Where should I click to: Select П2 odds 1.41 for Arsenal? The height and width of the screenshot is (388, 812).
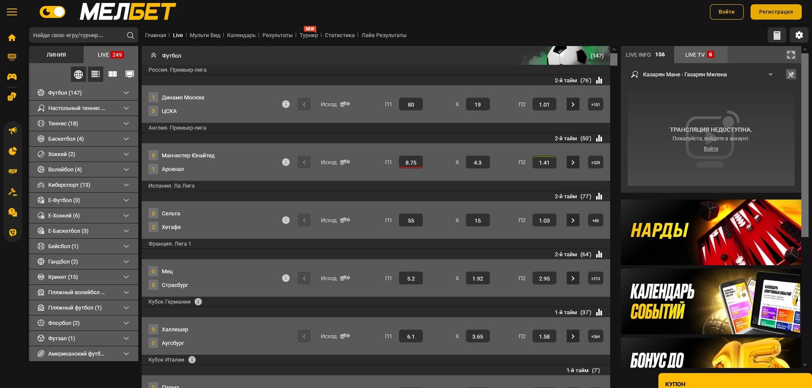[544, 162]
